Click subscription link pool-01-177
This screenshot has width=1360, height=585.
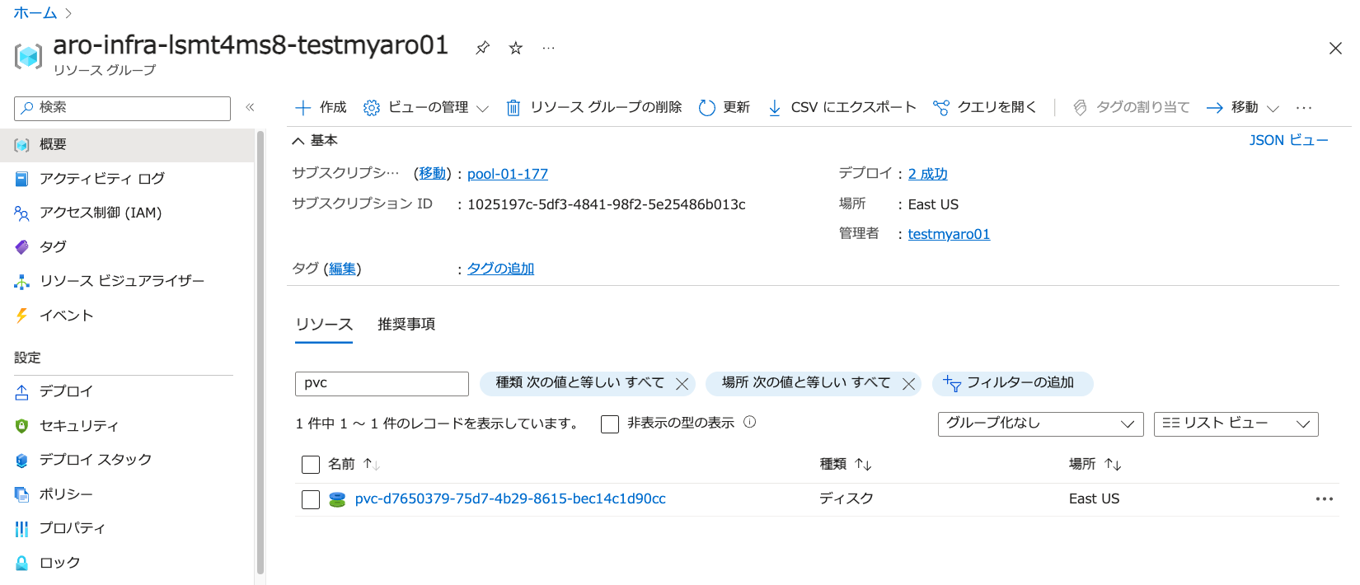tap(508, 174)
